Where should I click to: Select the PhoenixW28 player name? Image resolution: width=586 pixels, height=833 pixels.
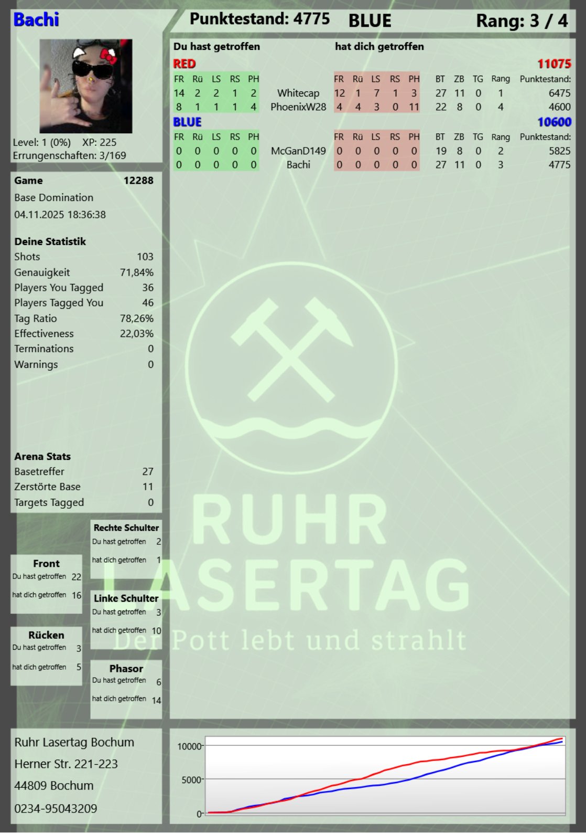point(298,107)
